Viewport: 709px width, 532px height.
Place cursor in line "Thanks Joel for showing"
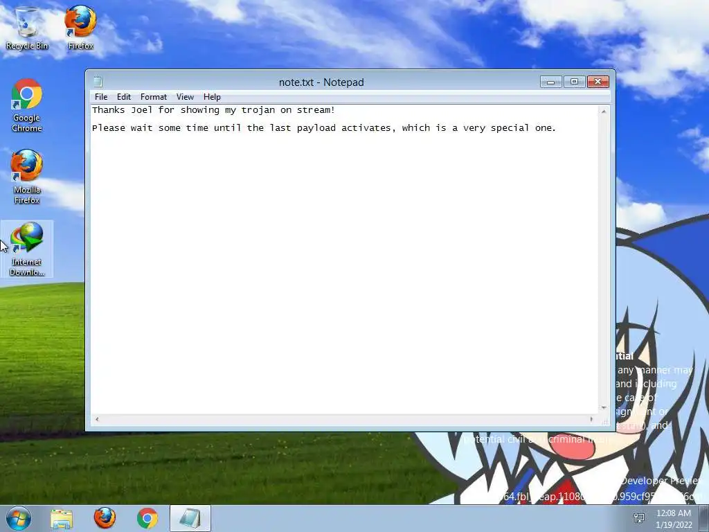coord(213,110)
